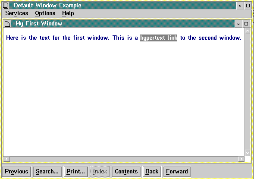254x179 pixels.
Task: Click the Back button
Action: pos(152,171)
